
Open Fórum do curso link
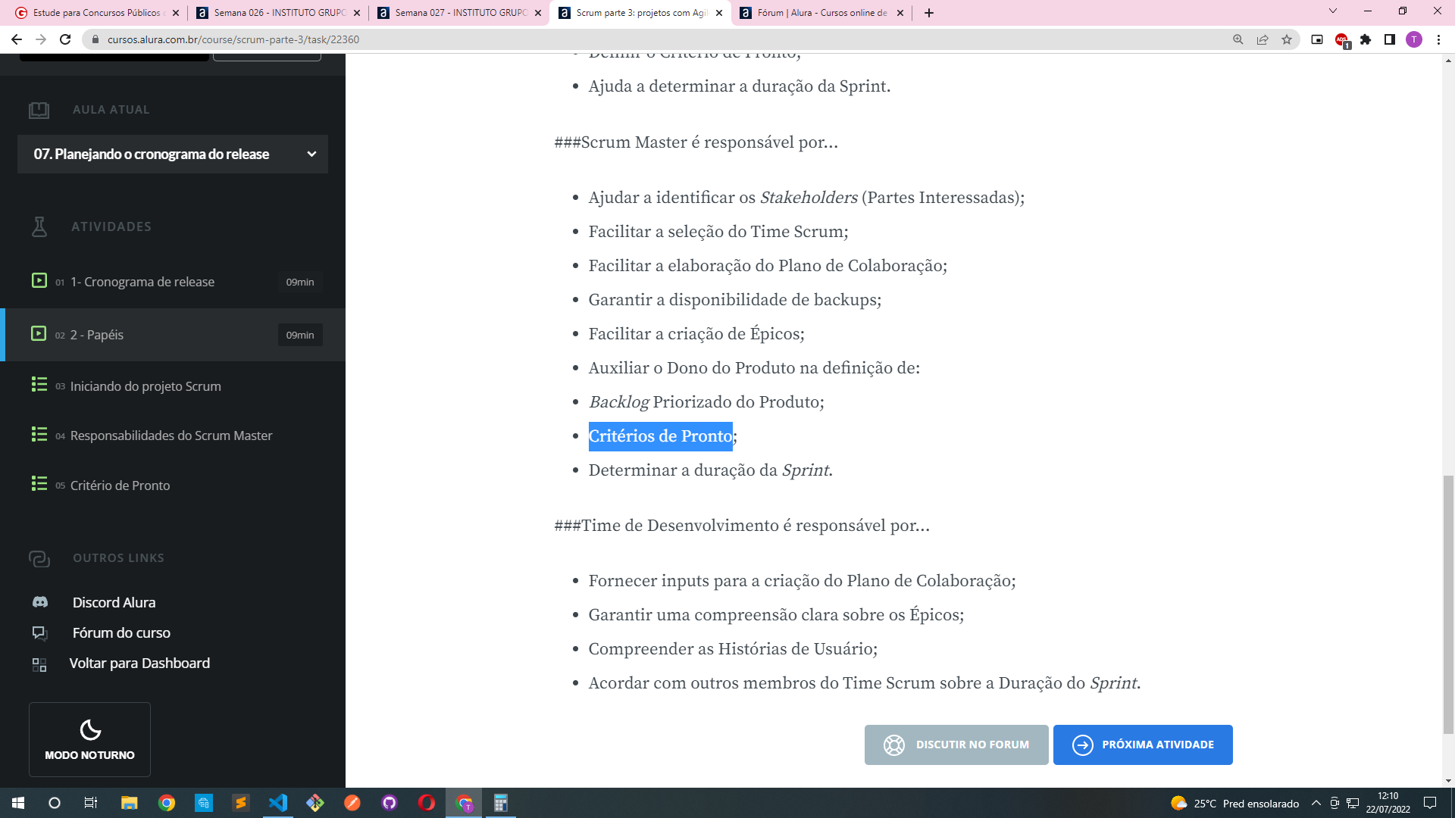[121, 632]
